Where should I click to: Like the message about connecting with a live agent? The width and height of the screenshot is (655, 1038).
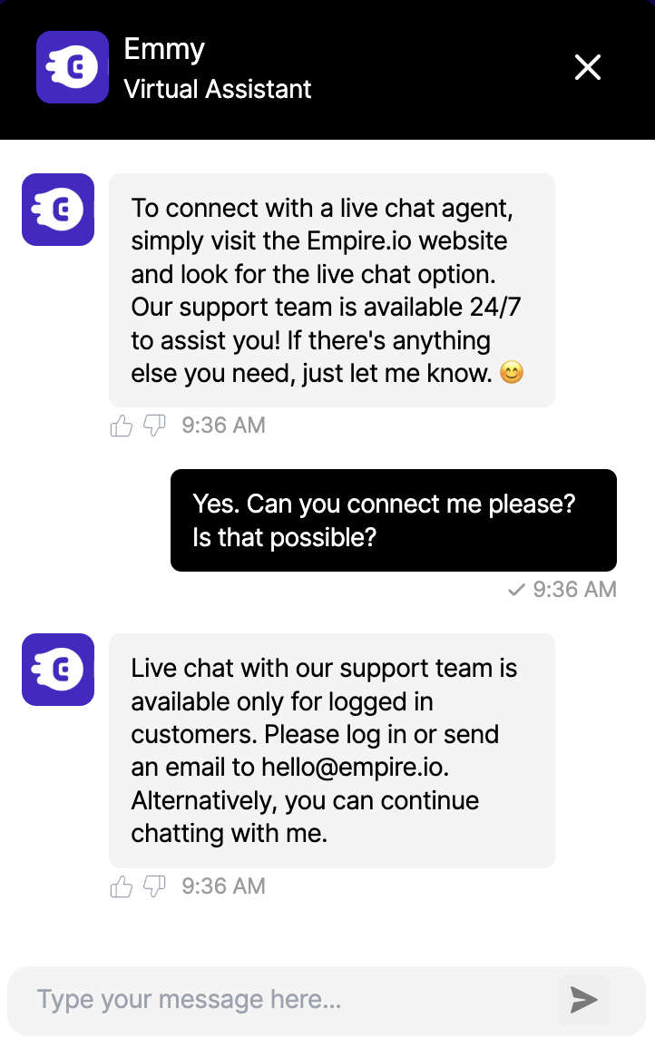121,426
